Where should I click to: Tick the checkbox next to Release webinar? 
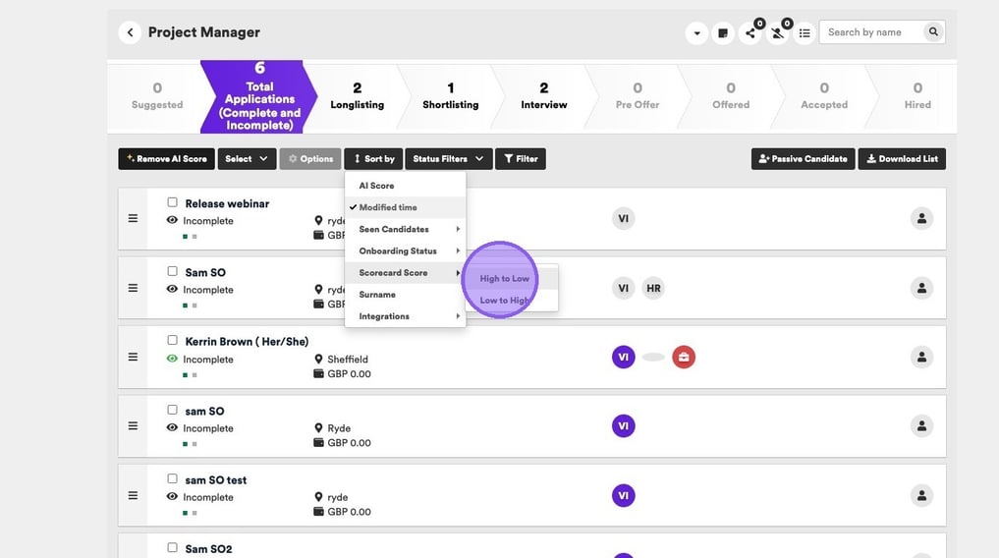[x=173, y=202]
